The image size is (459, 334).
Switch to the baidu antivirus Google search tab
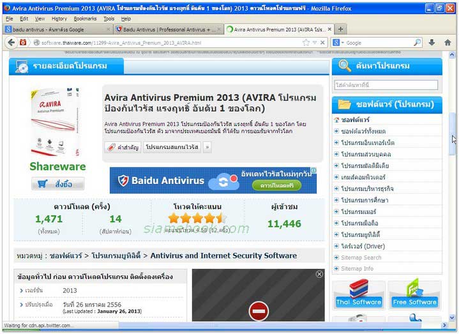point(57,29)
